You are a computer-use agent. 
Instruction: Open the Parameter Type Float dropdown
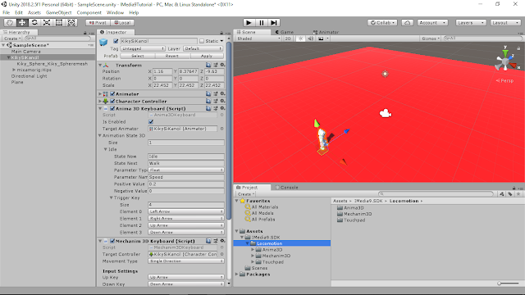(186, 170)
